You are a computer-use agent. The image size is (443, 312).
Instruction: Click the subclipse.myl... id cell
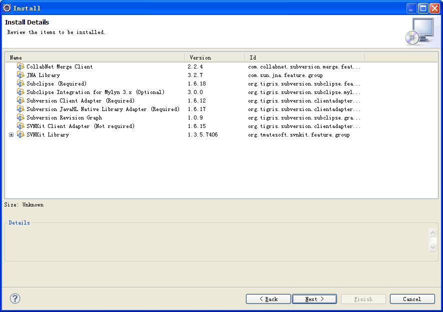(x=304, y=92)
